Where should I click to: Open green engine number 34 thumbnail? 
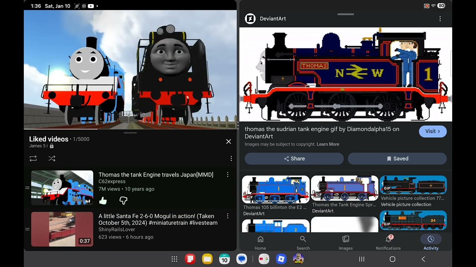tap(413, 220)
